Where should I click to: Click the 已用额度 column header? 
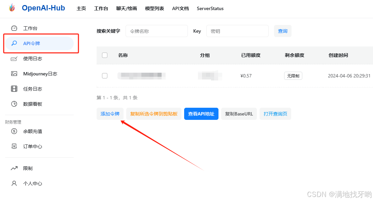tap(251, 55)
